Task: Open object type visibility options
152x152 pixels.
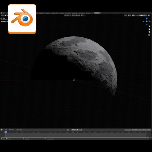Action: pos(126,16)
